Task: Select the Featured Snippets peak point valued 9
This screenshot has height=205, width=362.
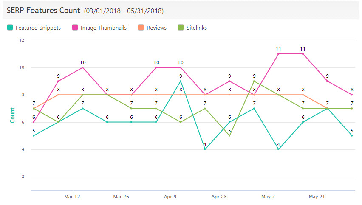Action: point(181,81)
